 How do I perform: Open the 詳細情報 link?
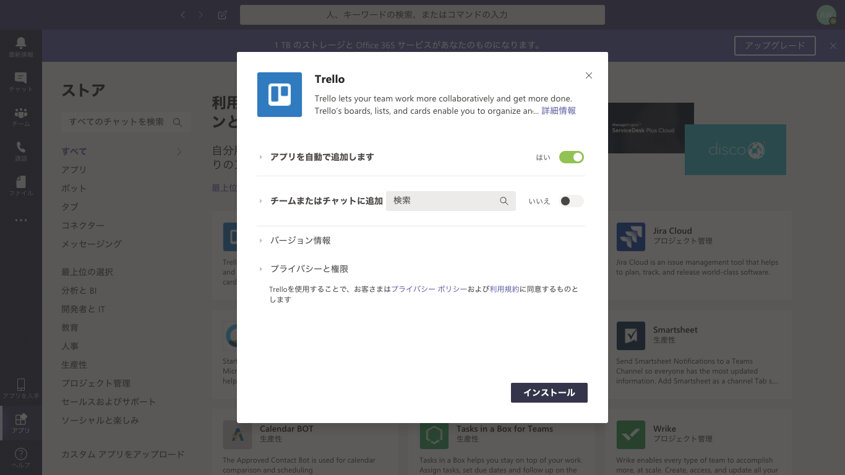pyautogui.click(x=559, y=111)
